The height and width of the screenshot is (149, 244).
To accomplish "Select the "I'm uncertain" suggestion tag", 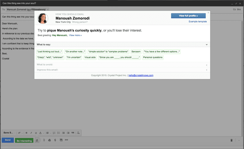I will click(x=74, y=57).
